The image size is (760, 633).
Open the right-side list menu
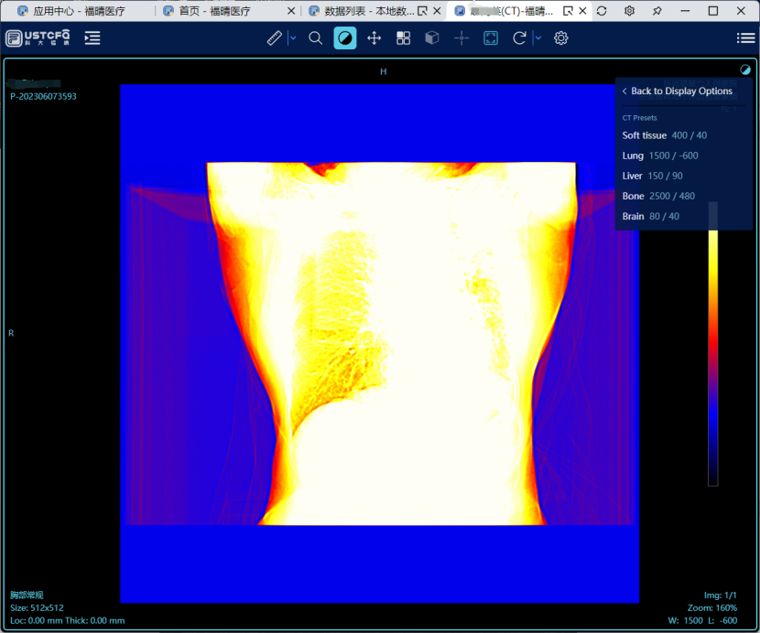pos(745,38)
